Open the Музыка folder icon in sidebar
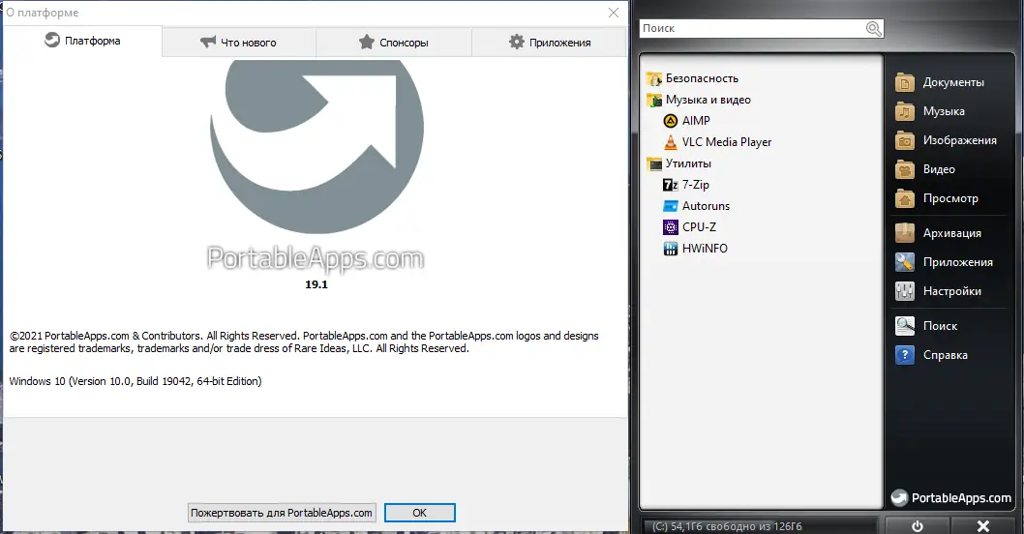Image resolution: width=1024 pixels, height=534 pixels. pos(905,111)
